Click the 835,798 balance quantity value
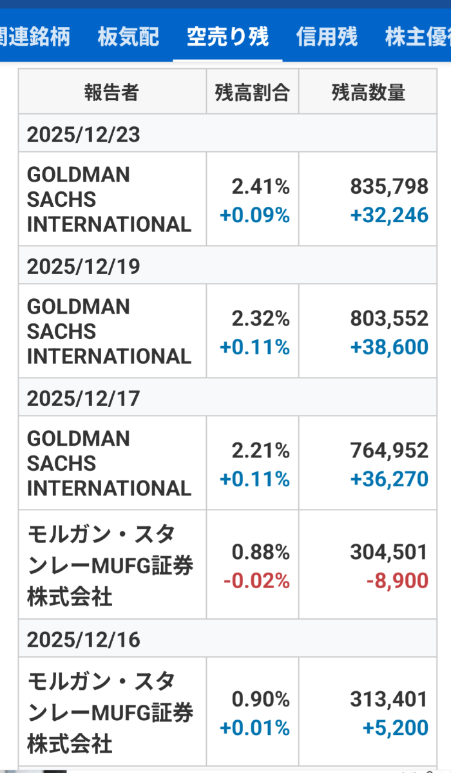 tap(389, 187)
